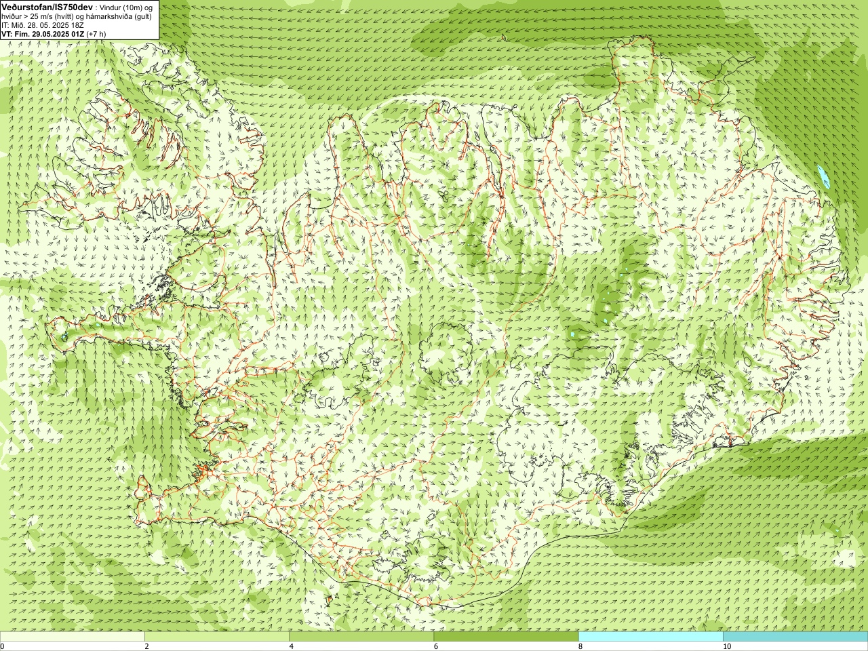Screen dimensions: 868x651
Task: Click the legend value label '8'
Action: click(x=580, y=646)
